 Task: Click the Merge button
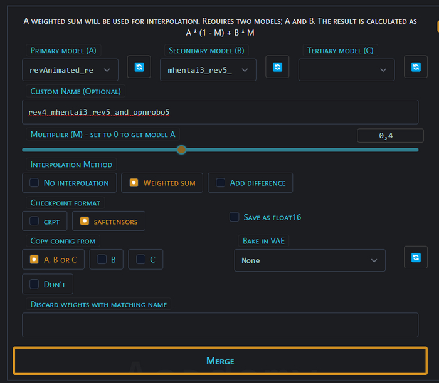219,360
